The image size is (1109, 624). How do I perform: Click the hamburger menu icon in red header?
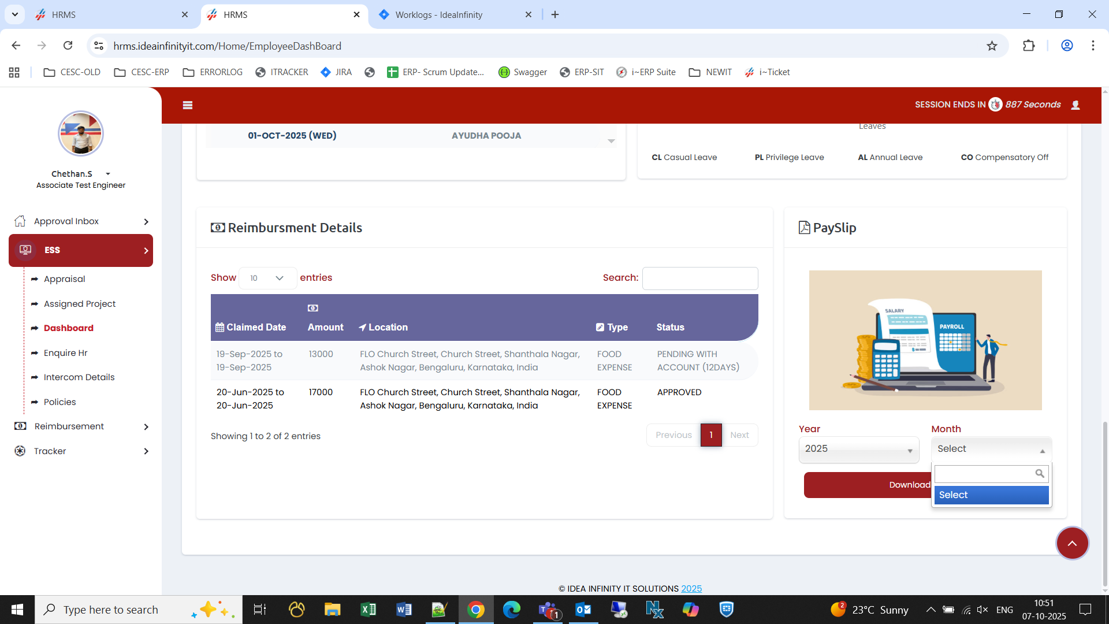[x=187, y=105]
